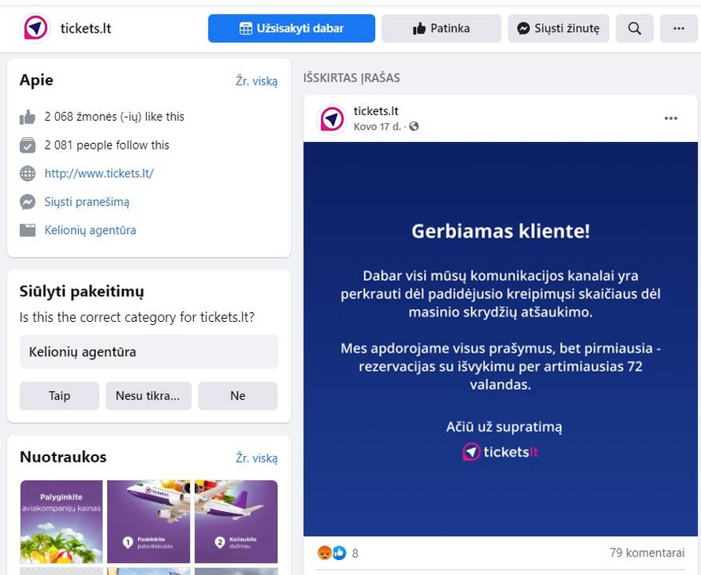Open Žr. viską link in Apie section
Image resolution: width=701 pixels, height=575 pixels.
pyautogui.click(x=256, y=81)
